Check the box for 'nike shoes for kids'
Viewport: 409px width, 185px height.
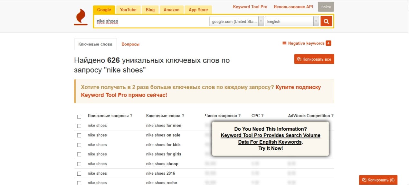point(79,145)
